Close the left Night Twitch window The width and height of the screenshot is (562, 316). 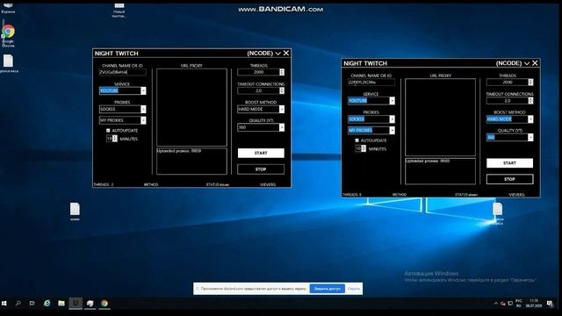(x=286, y=53)
